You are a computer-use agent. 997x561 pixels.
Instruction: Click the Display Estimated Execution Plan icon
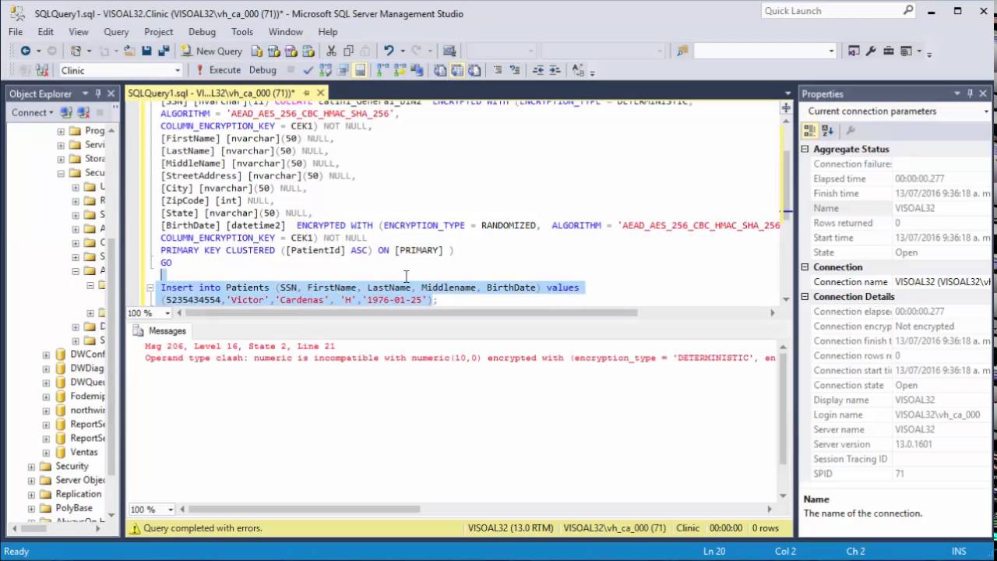(326, 70)
